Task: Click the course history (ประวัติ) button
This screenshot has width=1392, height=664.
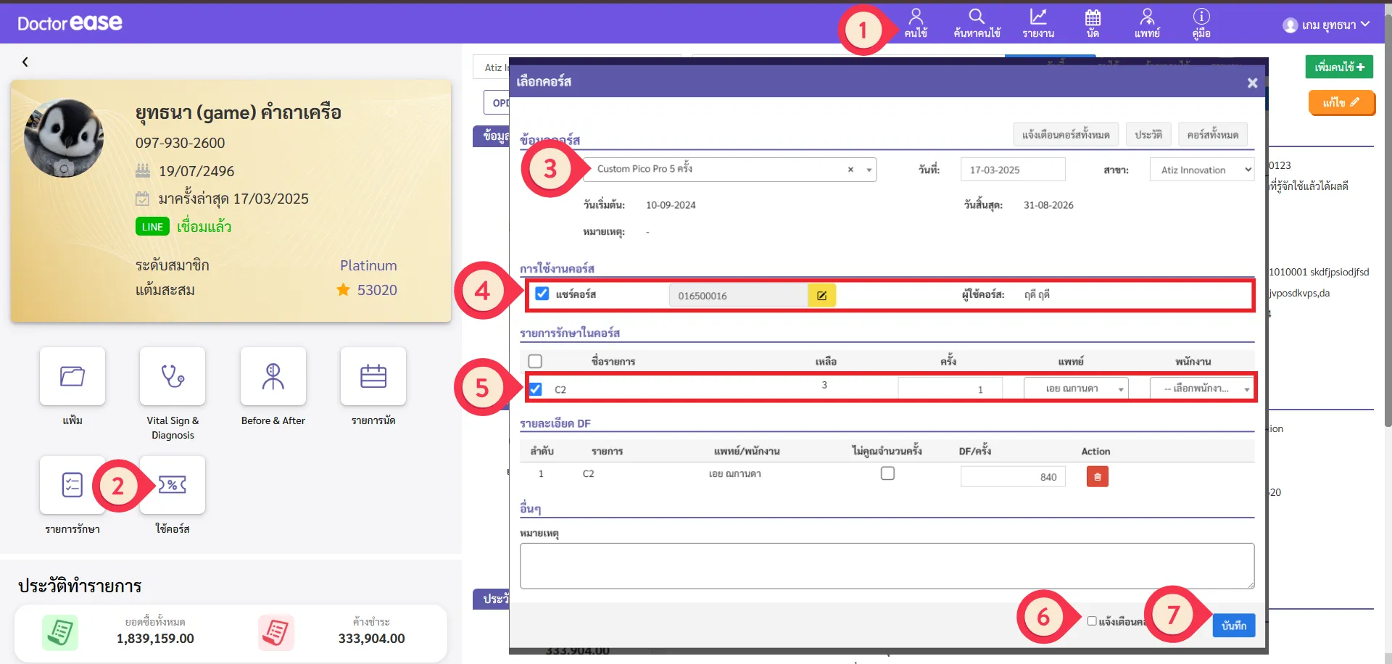Action: click(1148, 135)
